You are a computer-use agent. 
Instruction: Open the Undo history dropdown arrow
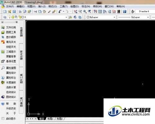point(64,11)
